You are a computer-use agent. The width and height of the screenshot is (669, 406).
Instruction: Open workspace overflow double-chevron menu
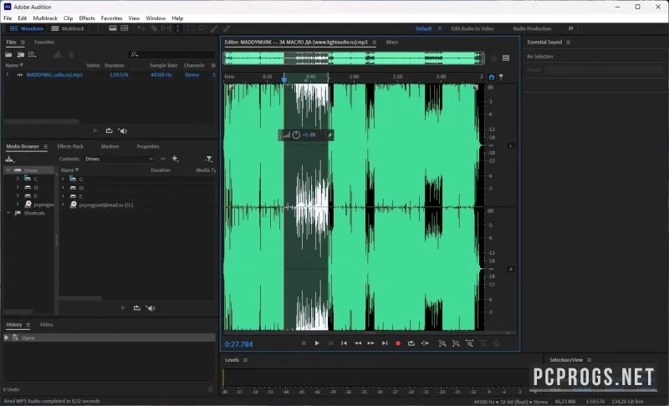[571, 28]
